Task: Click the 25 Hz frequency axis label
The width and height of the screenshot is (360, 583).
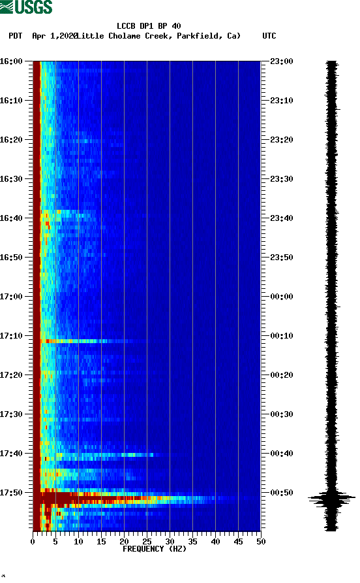Action: (147, 542)
